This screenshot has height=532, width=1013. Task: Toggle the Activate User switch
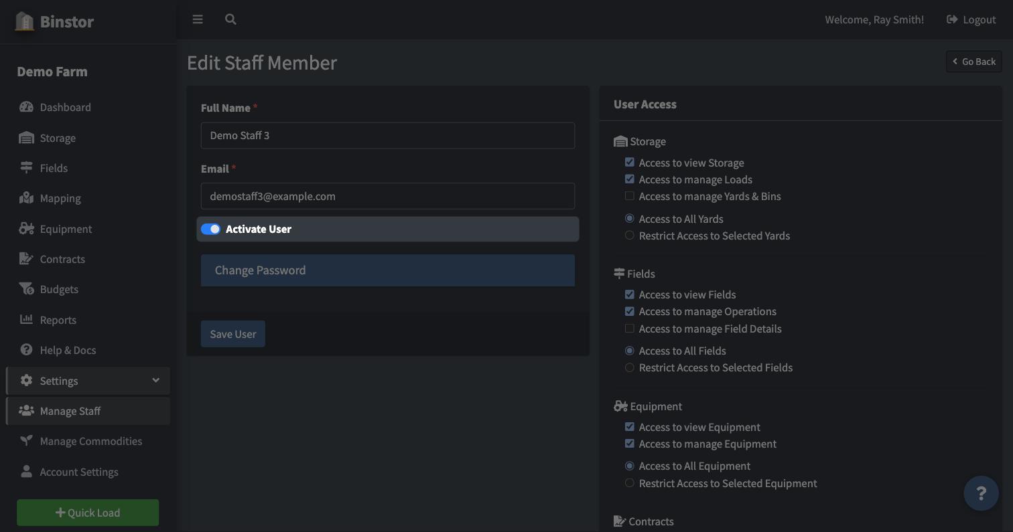click(x=210, y=229)
